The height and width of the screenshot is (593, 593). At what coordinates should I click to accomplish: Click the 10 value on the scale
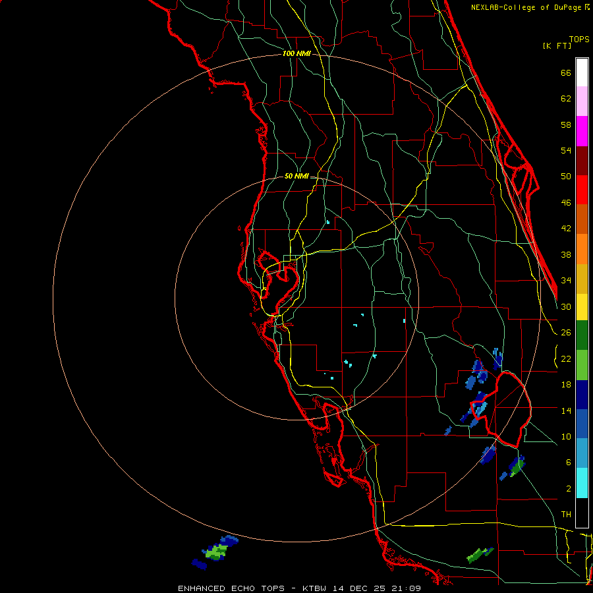[566, 436]
